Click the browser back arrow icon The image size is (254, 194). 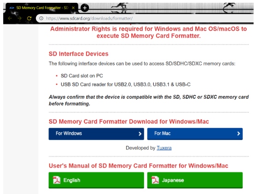tap(10, 18)
